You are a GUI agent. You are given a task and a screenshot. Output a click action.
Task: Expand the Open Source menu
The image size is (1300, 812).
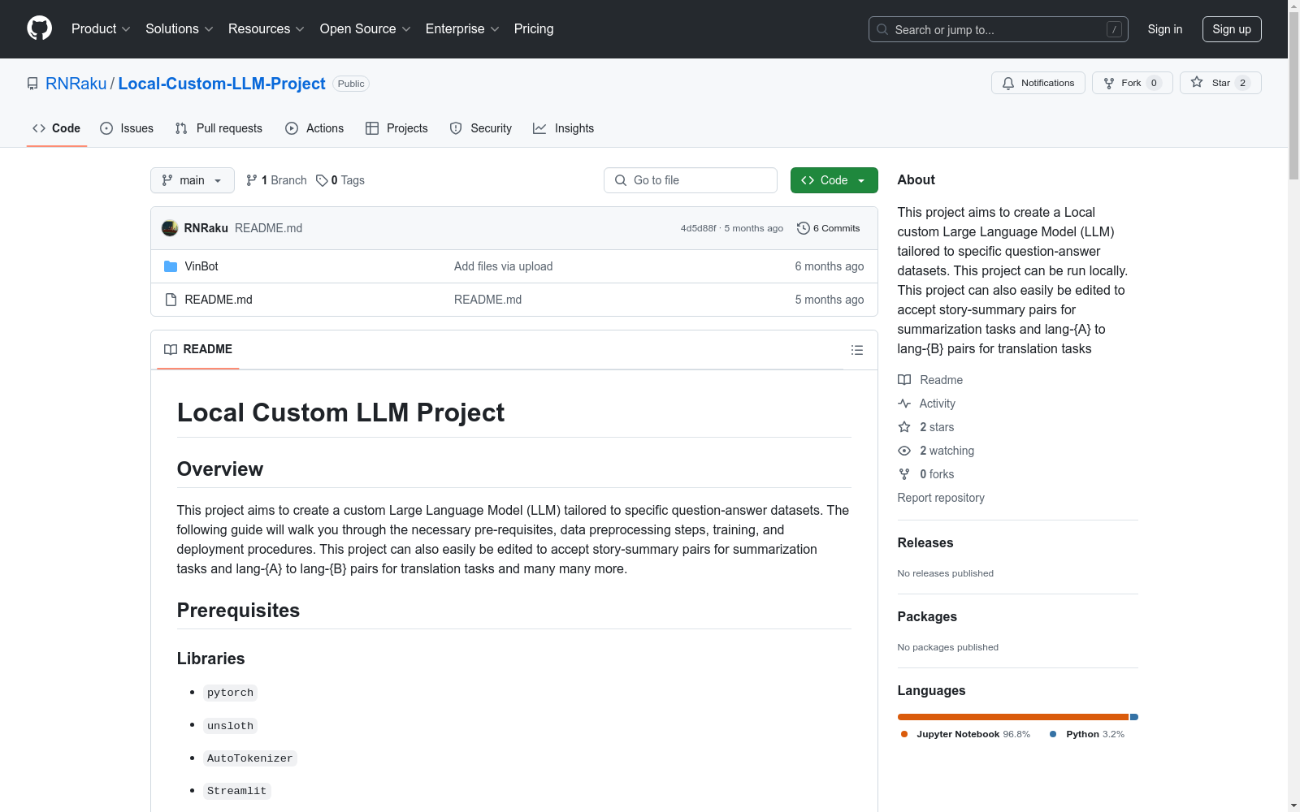(366, 29)
